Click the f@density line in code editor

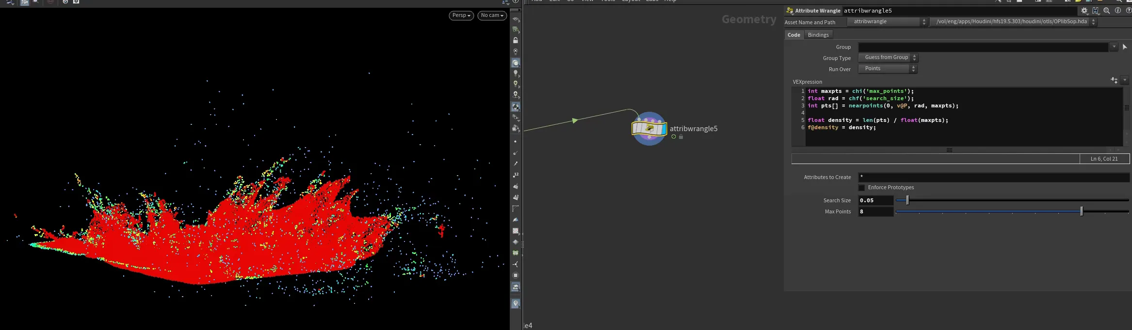pos(841,127)
